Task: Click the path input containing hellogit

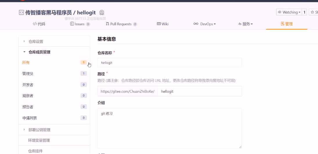Action: pyautogui.click(x=200, y=91)
